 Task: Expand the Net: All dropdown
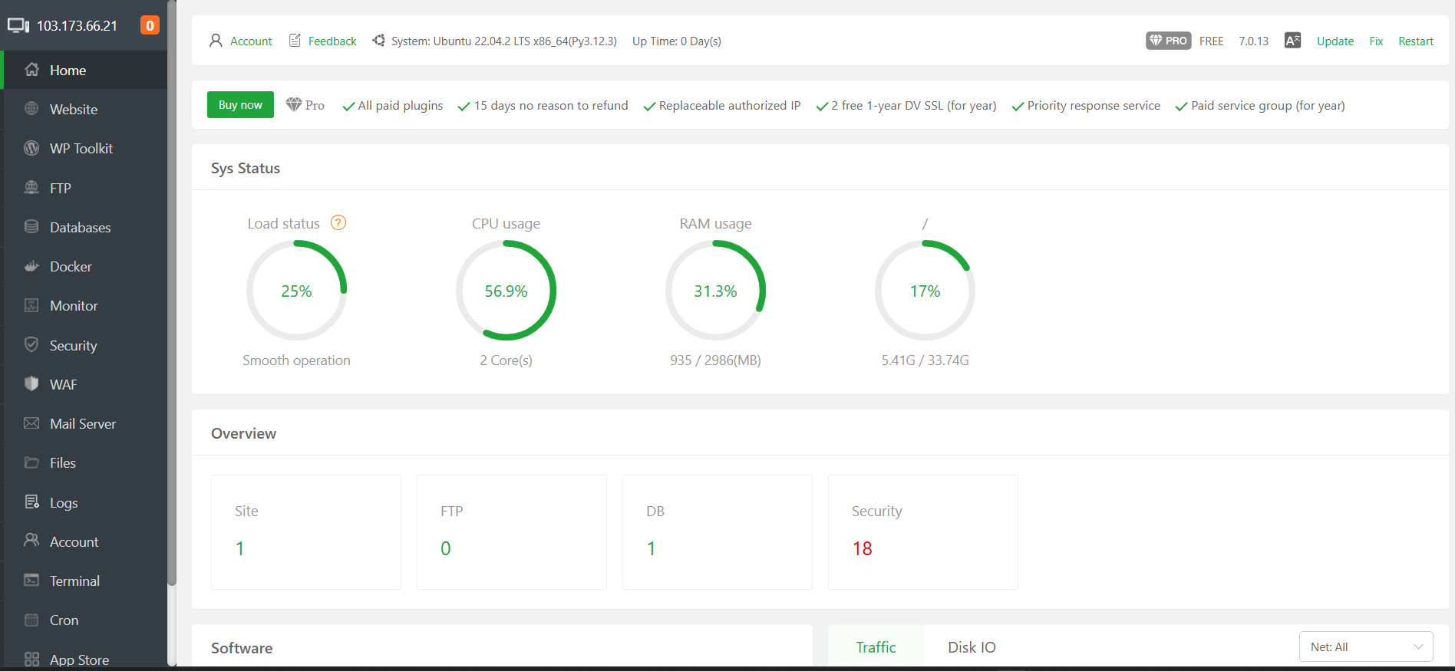(x=1366, y=646)
